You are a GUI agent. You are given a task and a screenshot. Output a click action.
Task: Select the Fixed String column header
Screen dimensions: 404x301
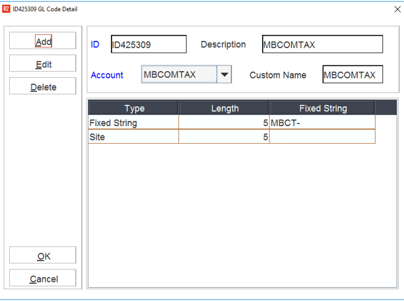tap(322, 108)
